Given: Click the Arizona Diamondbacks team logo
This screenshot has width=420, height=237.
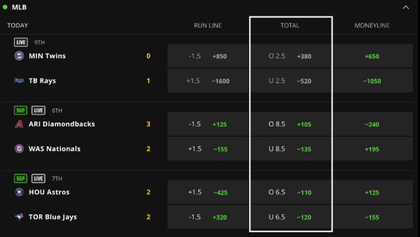Looking at the screenshot, I should [19, 124].
